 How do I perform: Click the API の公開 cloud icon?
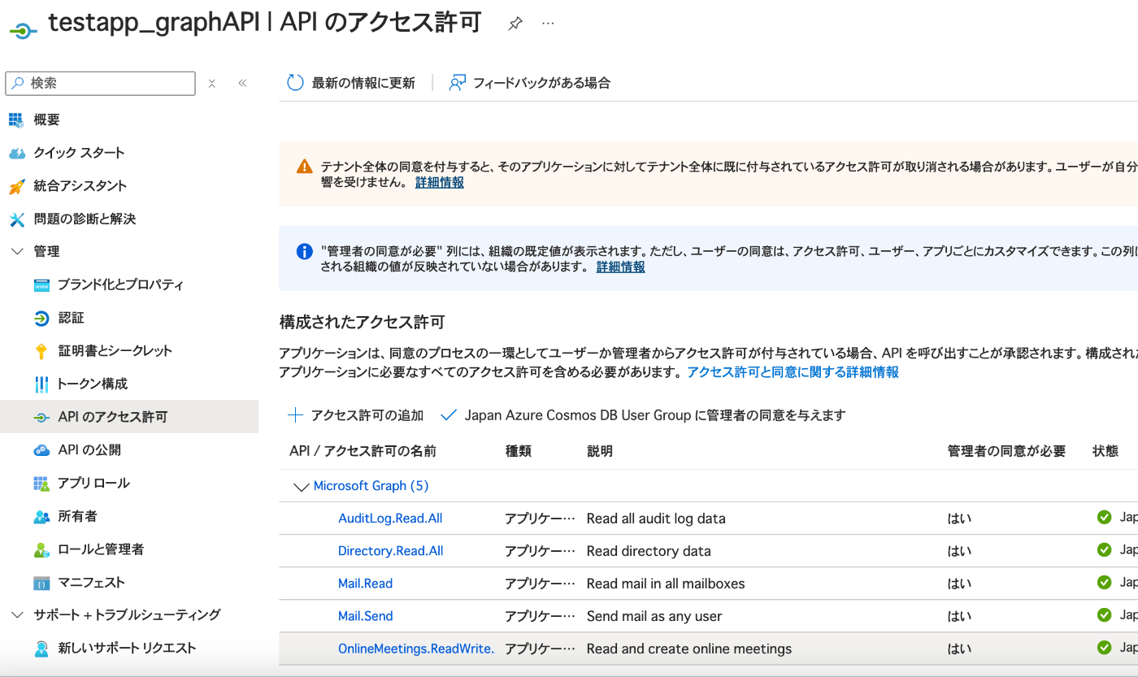[41, 450]
